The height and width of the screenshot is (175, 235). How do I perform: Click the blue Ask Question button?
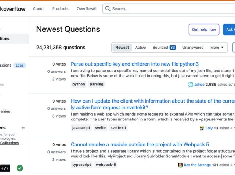pyautogui.click(x=229, y=29)
